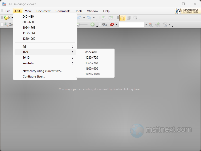Open the Document menu

click(43, 11)
